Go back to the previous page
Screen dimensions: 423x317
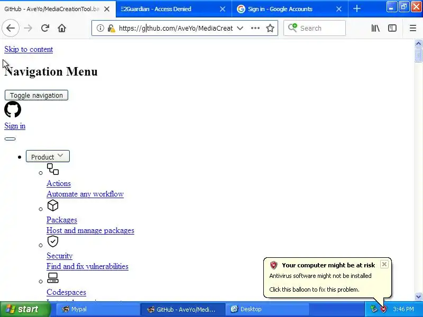(11, 28)
